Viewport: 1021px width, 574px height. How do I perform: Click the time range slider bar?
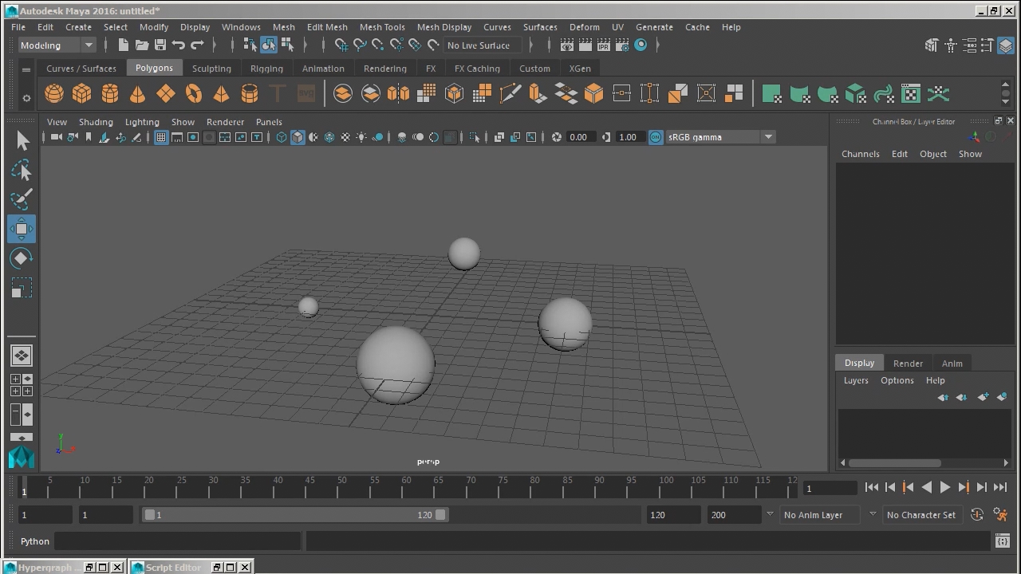(295, 515)
